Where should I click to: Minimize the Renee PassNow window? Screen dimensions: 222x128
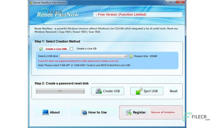pos(168,2)
